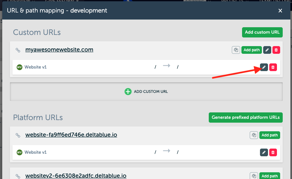The height and width of the screenshot is (179, 292).
Task: Click the green plus icon in the add area
Action: click(x=128, y=92)
